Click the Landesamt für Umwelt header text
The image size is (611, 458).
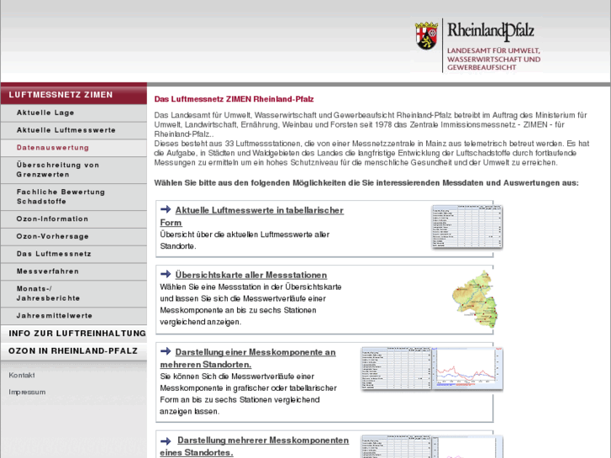pyautogui.click(x=493, y=60)
